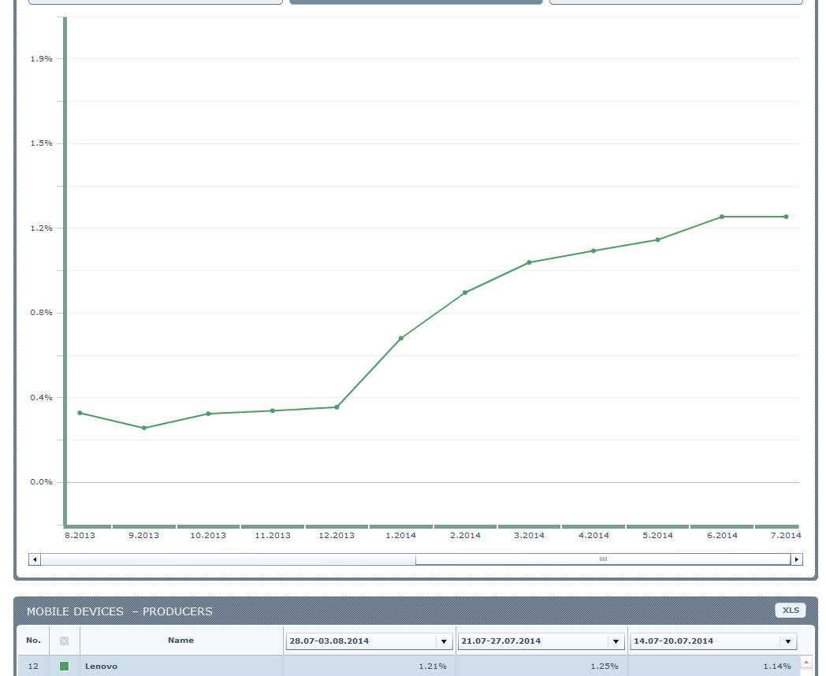Click the 9.2013 data point on chart

pyautogui.click(x=143, y=428)
